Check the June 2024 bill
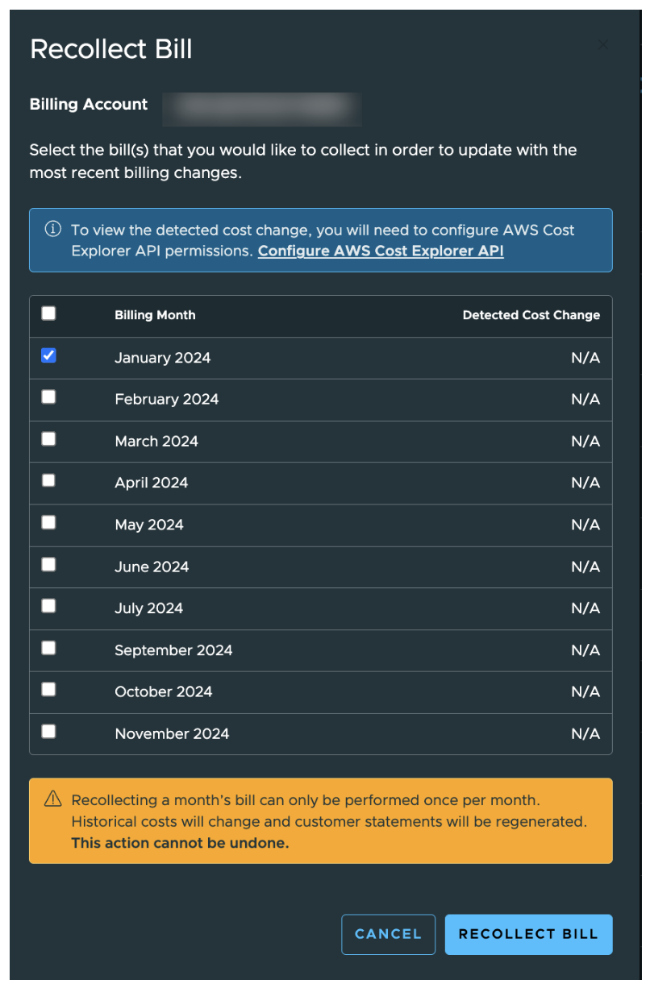This screenshot has height=988, width=650. pos(48,564)
